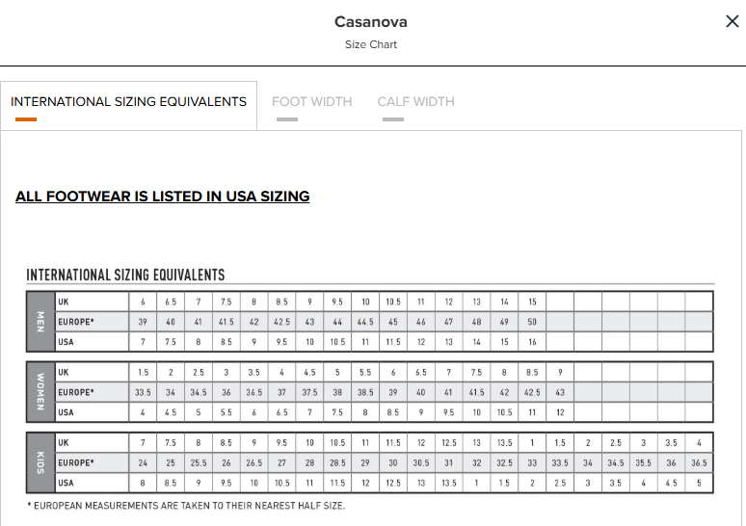Viewport: 746px width, 526px height.
Task: Click the UK row label in Women's section
Action: (x=64, y=372)
